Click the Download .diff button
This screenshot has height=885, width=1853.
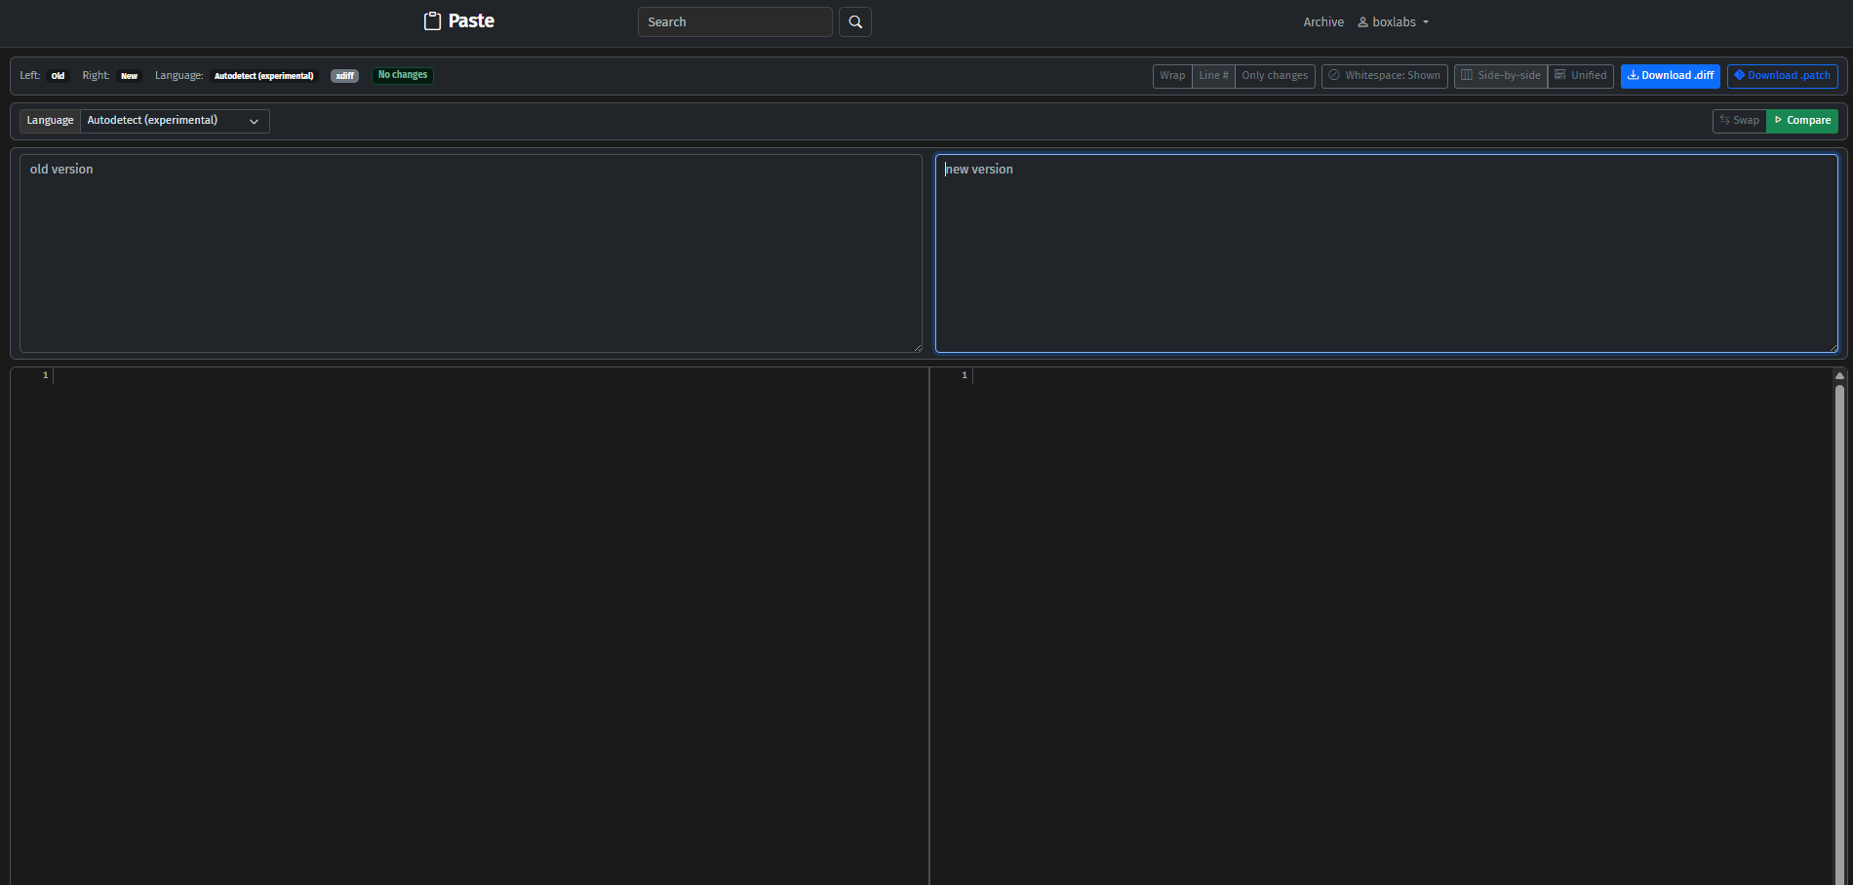tap(1670, 76)
